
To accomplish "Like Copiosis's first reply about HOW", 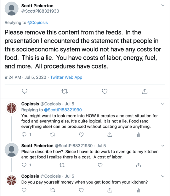I will [81, 135].
